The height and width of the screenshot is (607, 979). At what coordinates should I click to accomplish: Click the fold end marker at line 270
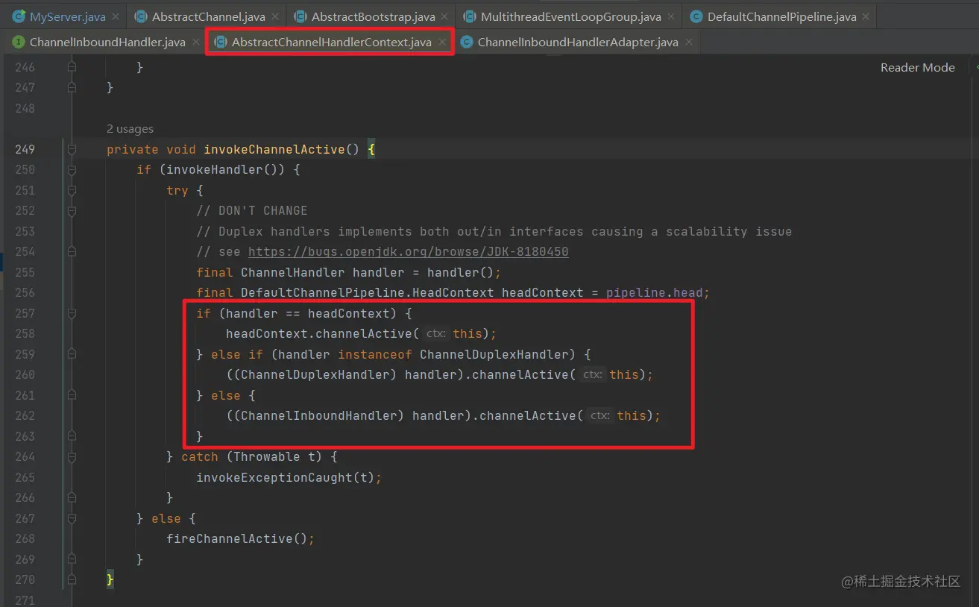tap(72, 579)
